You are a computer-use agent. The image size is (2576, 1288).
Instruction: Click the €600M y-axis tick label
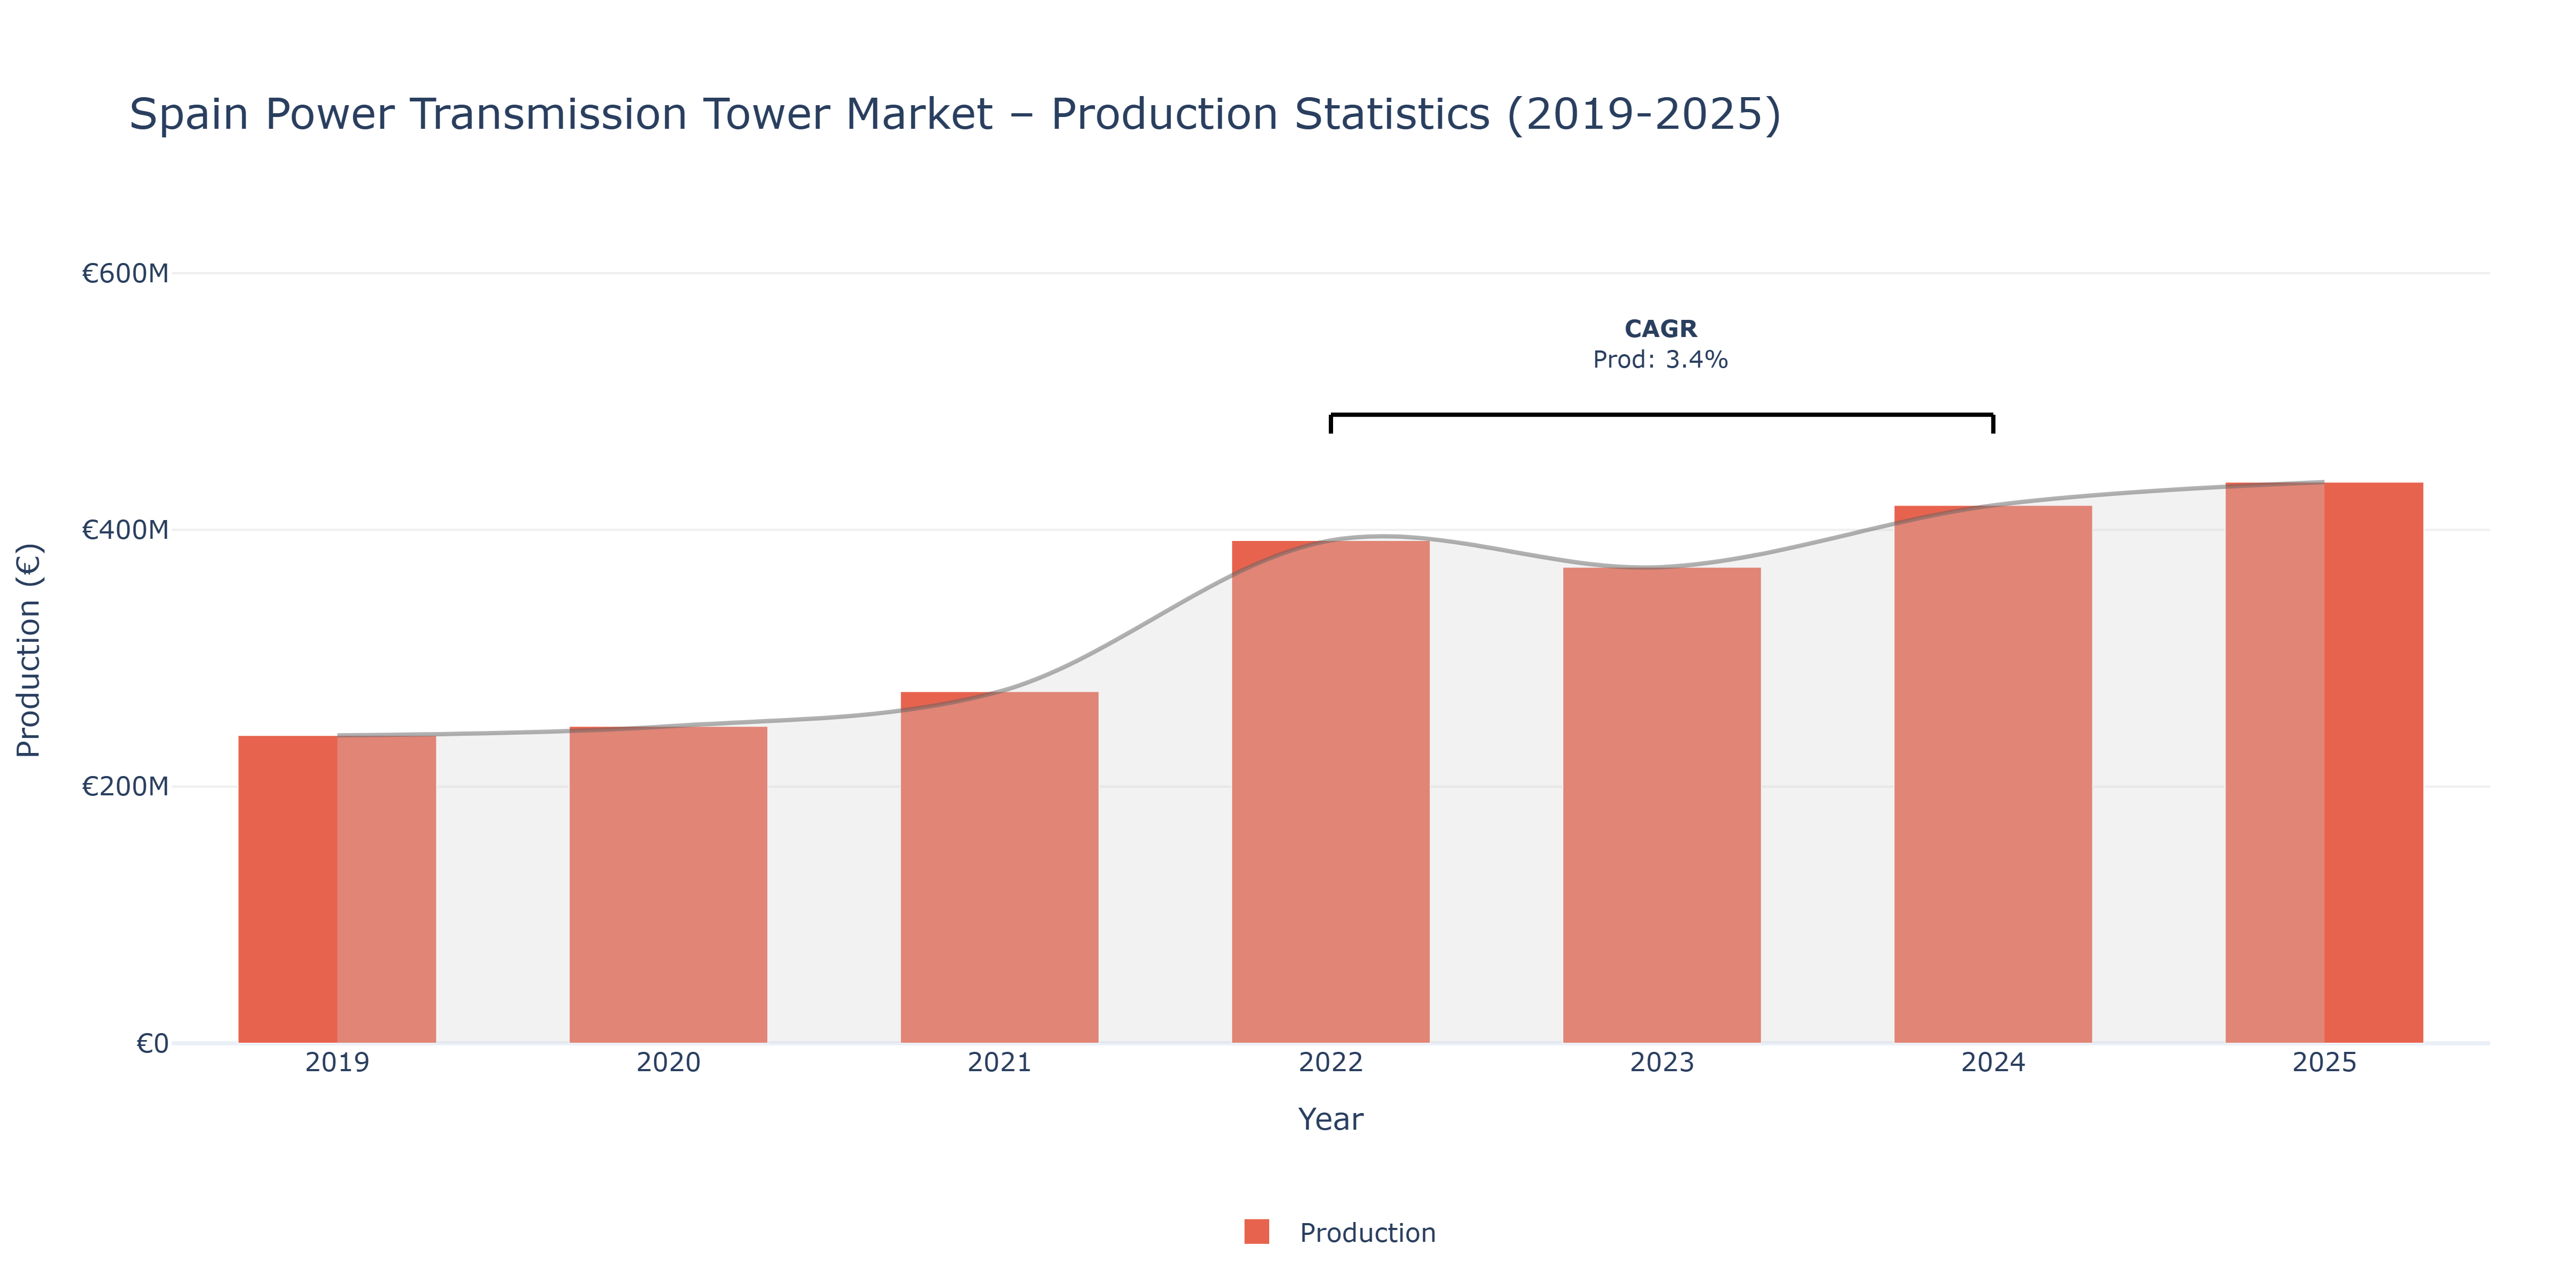point(125,273)
